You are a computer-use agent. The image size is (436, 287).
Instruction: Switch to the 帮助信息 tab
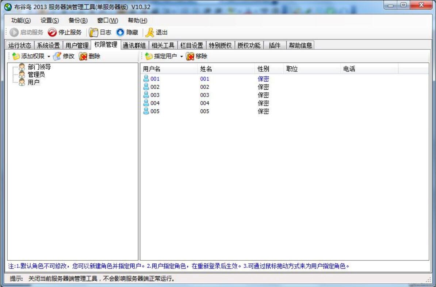(300, 45)
